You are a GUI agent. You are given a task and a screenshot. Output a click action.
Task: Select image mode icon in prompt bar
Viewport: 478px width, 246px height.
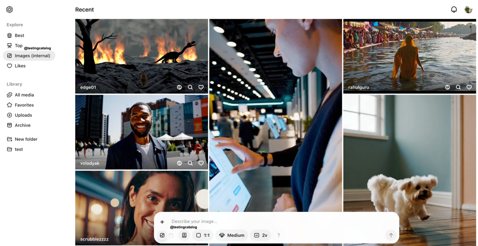coord(162,235)
